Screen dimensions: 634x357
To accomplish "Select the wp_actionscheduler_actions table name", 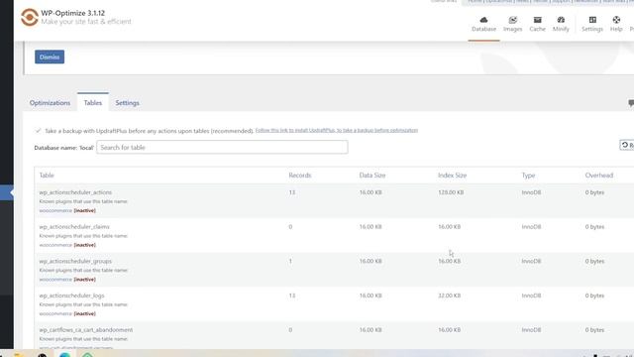I will [75, 192].
